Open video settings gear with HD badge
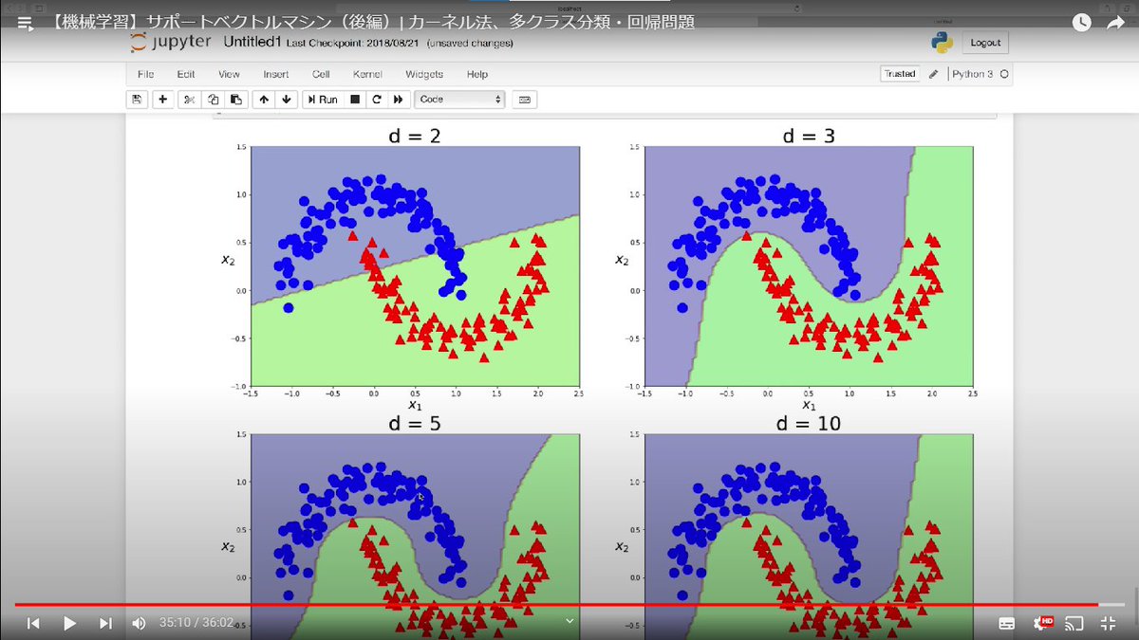Viewport: 1139px width, 640px height. 1043,623
